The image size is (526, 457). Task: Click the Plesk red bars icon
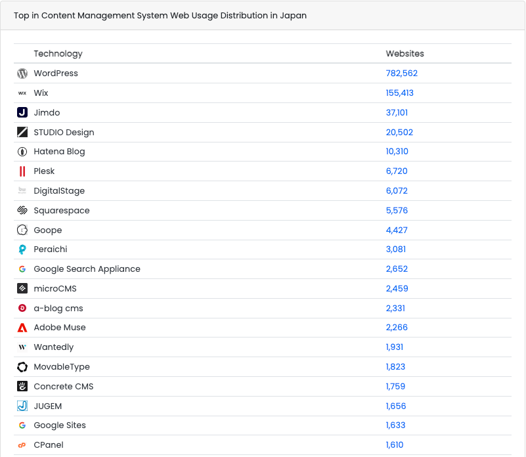[22, 171]
